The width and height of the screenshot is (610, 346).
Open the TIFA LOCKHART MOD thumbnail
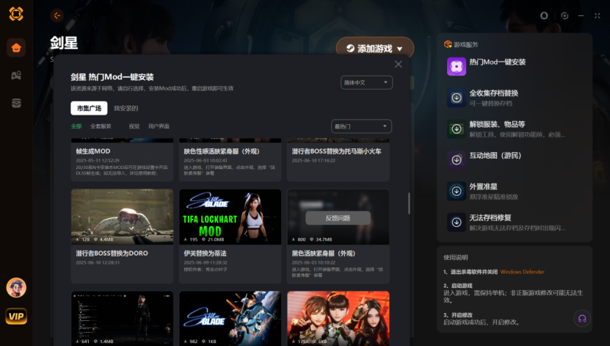click(230, 217)
